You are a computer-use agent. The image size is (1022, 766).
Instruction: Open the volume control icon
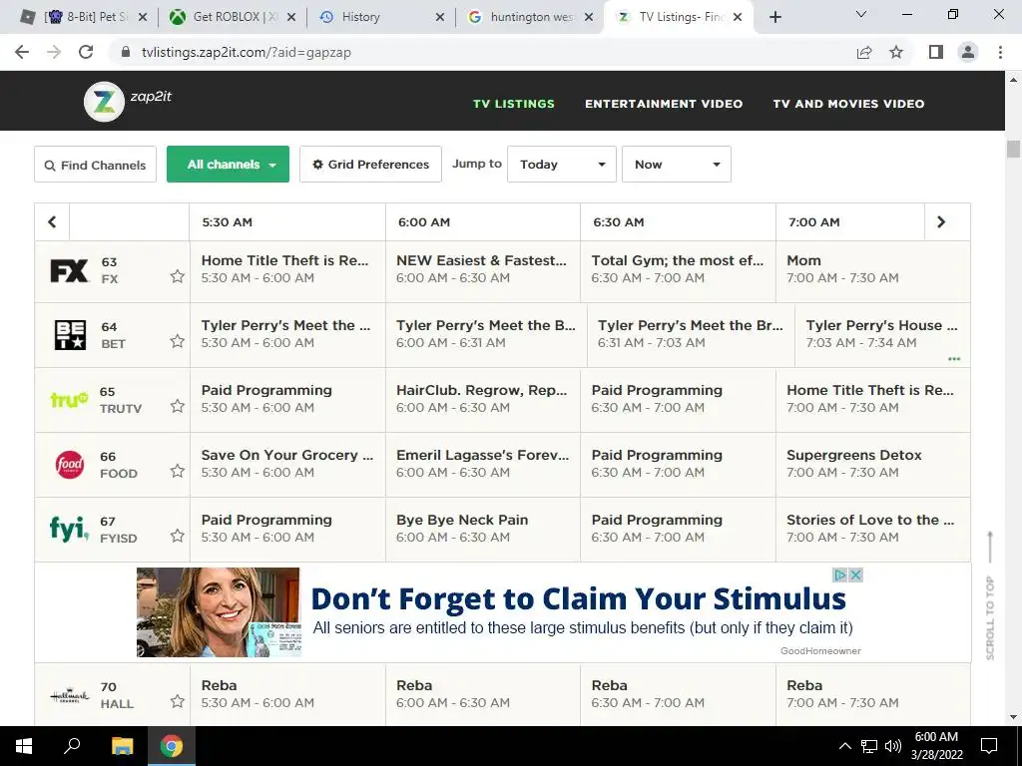click(x=893, y=746)
